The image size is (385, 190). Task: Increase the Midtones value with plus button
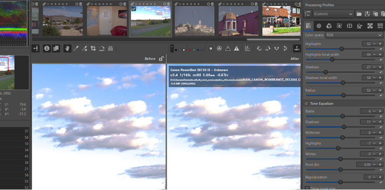click(380, 133)
